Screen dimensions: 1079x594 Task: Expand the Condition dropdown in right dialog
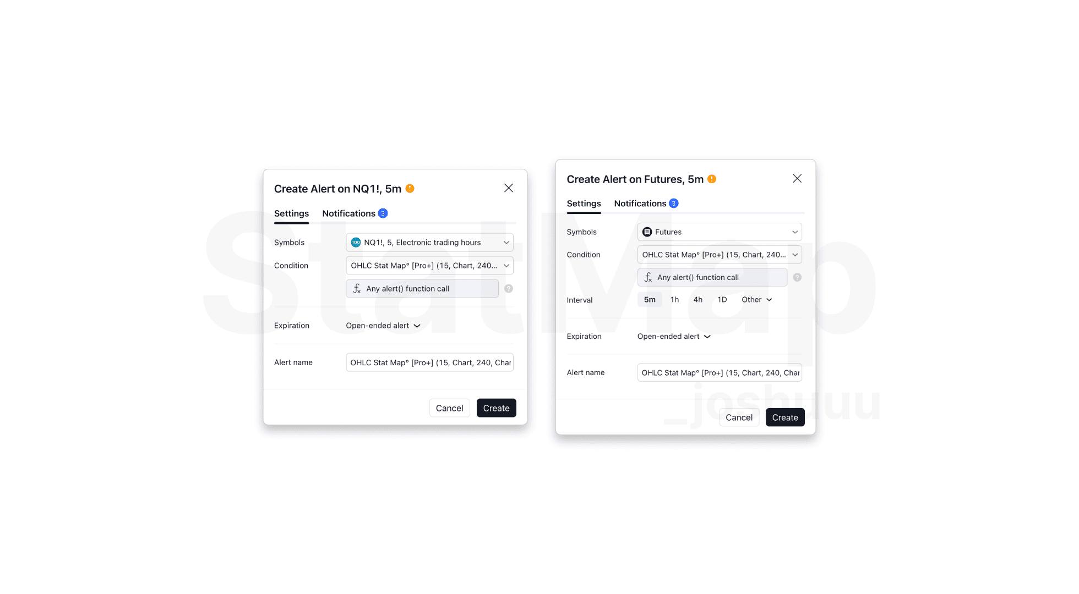click(x=795, y=255)
